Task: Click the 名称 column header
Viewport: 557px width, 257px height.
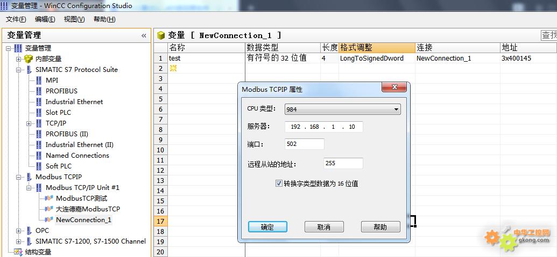Action: pos(207,47)
